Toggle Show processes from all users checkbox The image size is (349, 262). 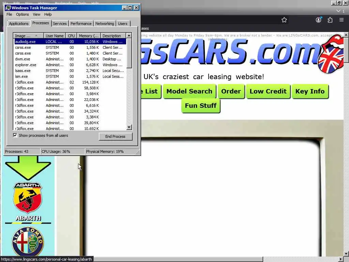coord(15,135)
